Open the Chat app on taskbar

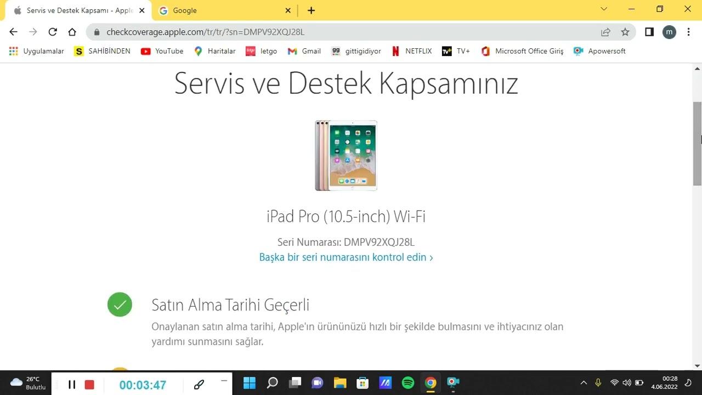click(317, 382)
